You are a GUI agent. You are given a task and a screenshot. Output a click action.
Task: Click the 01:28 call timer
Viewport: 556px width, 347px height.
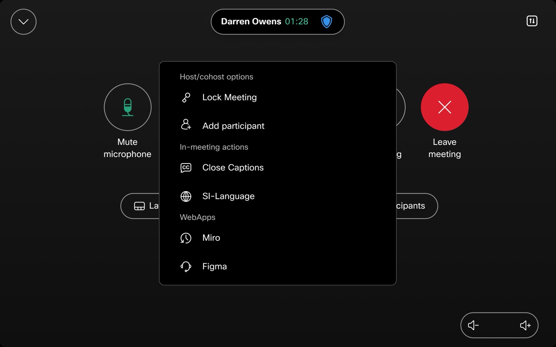(296, 22)
